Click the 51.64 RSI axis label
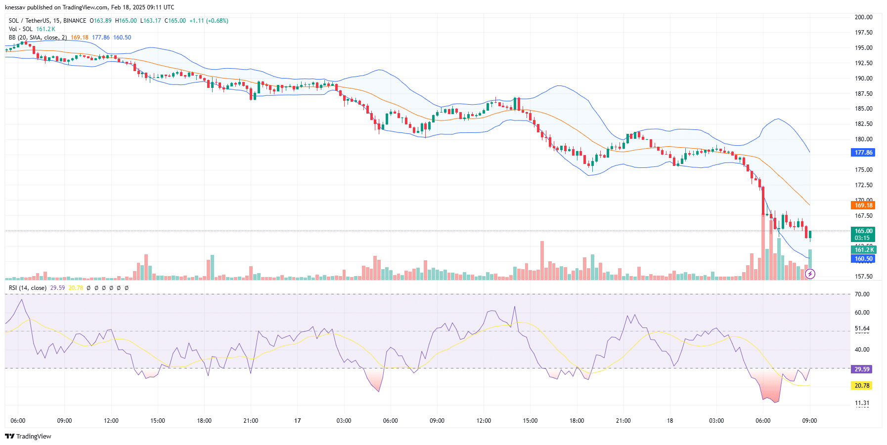 coord(862,328)
